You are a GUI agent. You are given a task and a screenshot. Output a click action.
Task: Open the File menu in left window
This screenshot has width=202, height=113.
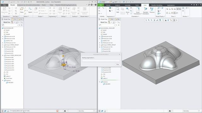click(4, 5)
